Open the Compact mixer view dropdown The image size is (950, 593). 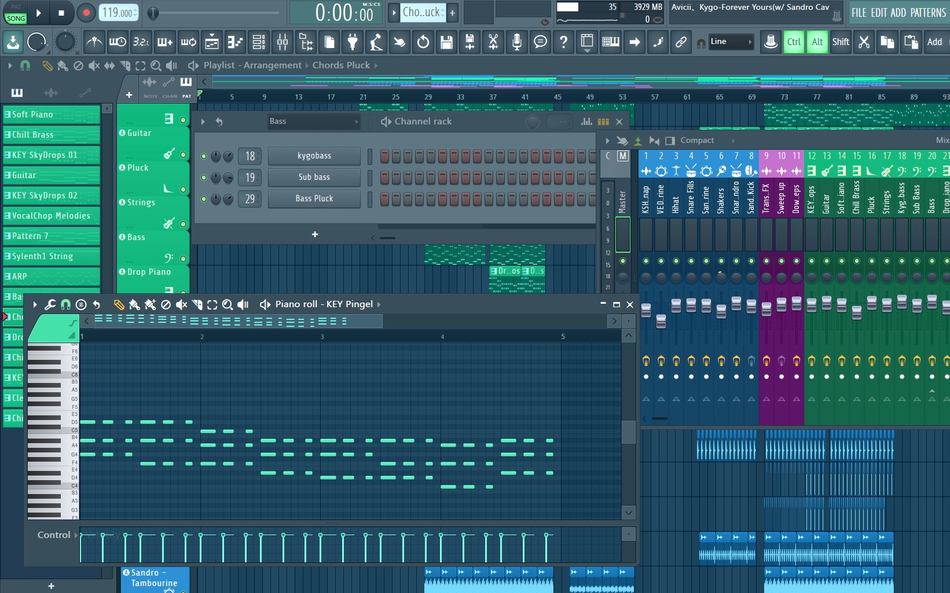697,140
